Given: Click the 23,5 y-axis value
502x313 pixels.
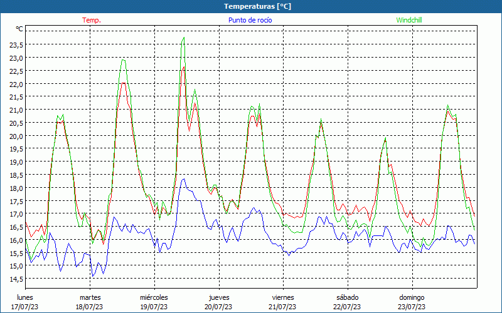Looking at the screenshot, I should click(16, 45).
